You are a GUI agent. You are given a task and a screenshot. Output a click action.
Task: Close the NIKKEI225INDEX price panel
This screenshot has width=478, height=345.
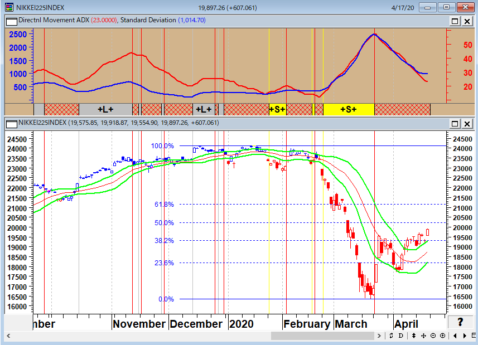467,124
